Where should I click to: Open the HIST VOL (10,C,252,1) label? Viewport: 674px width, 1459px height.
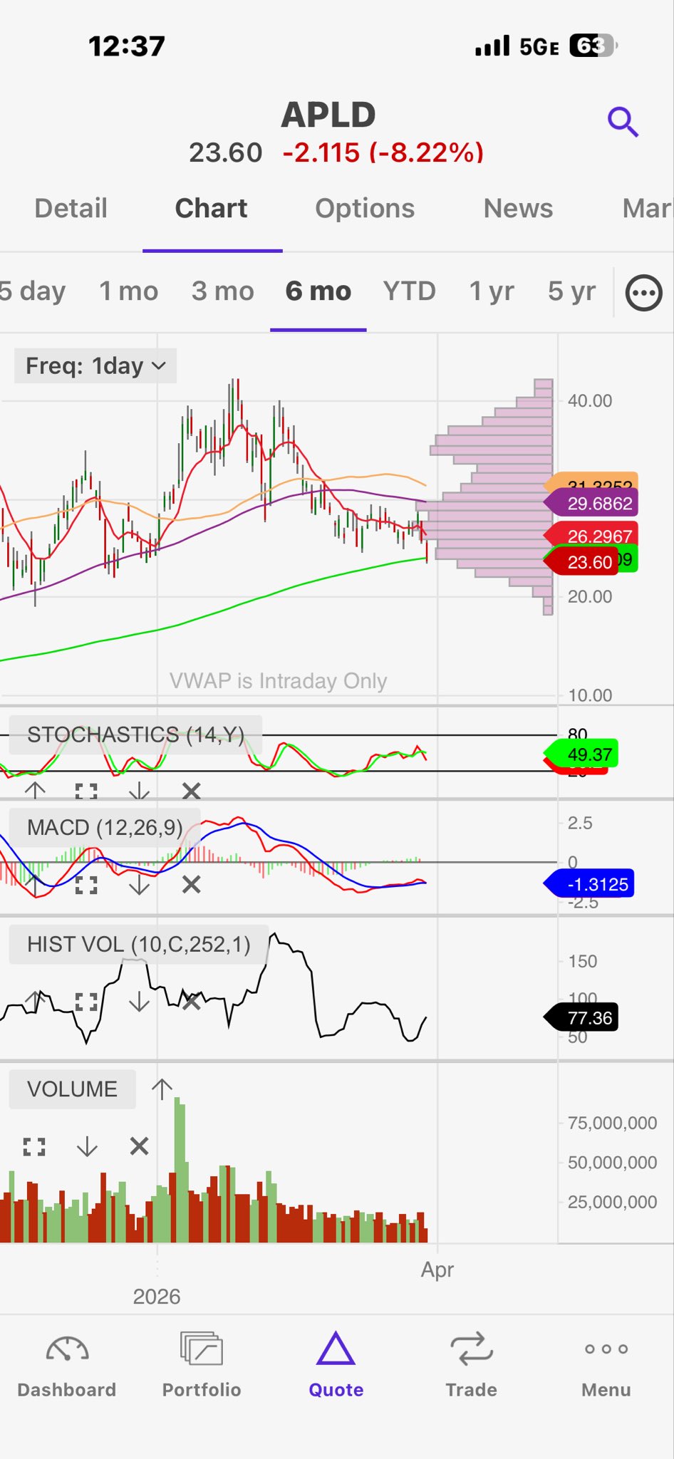139,945
